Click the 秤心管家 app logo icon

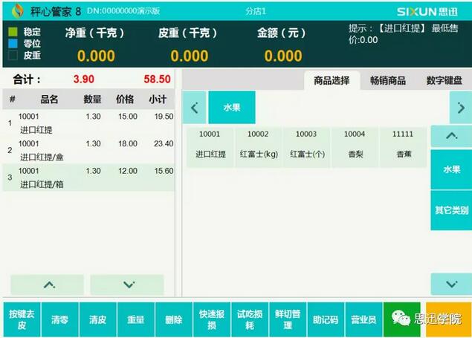[17, 11]
